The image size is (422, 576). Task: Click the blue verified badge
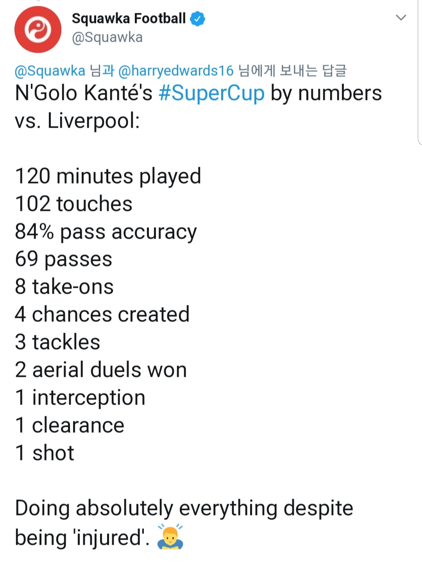(197, 19)
